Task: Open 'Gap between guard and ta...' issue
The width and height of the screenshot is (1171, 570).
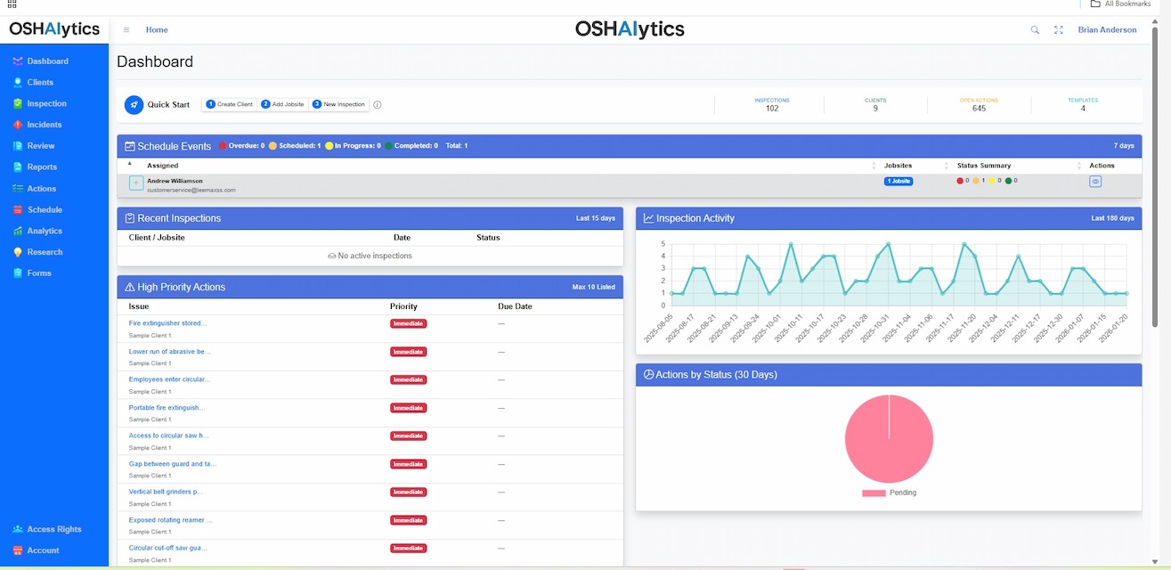Action: tap(173, 464)
